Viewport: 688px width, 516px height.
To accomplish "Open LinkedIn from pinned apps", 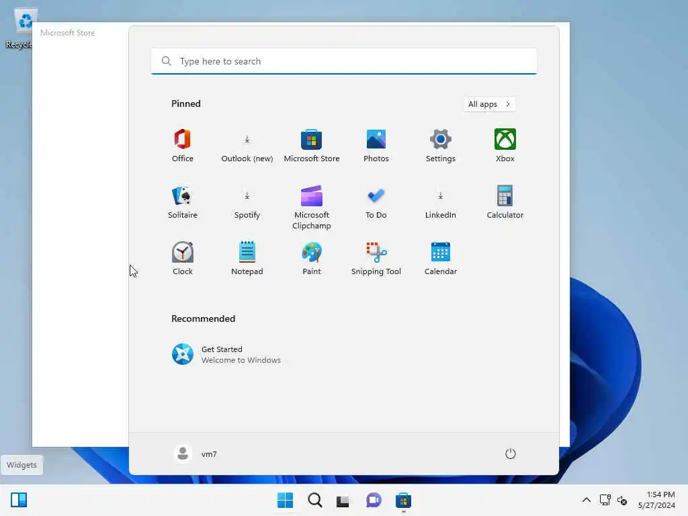I will tap(441, 202).
